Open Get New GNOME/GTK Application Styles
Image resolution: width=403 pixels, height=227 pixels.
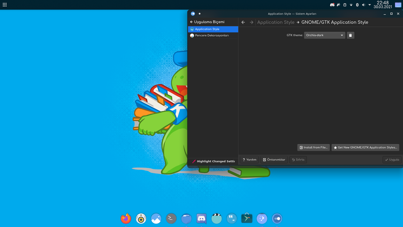coord(365,147)
